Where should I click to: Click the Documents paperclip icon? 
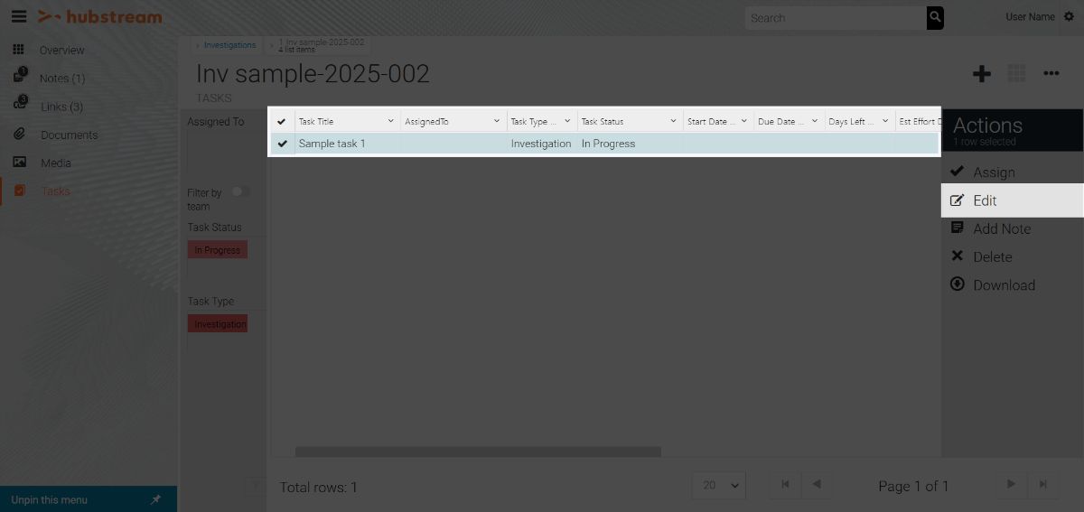point(19,135)
